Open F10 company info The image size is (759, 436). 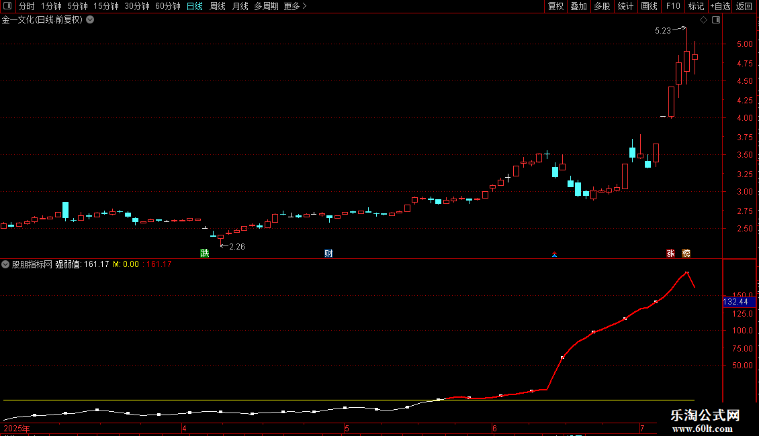(x=673, y=6)
